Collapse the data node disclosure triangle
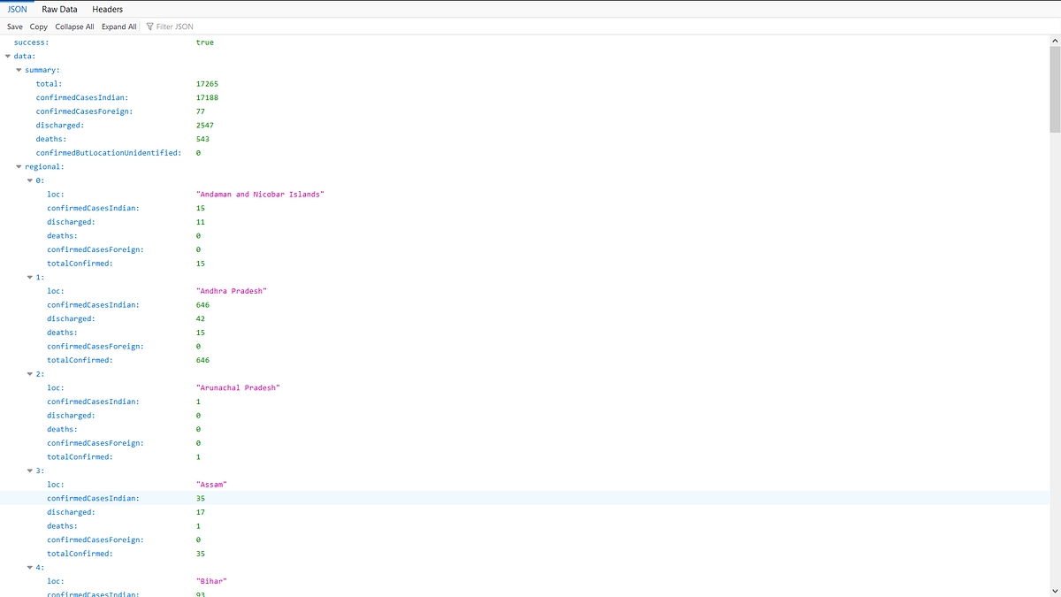This screenshot has width=1061, height=597. 7,55
